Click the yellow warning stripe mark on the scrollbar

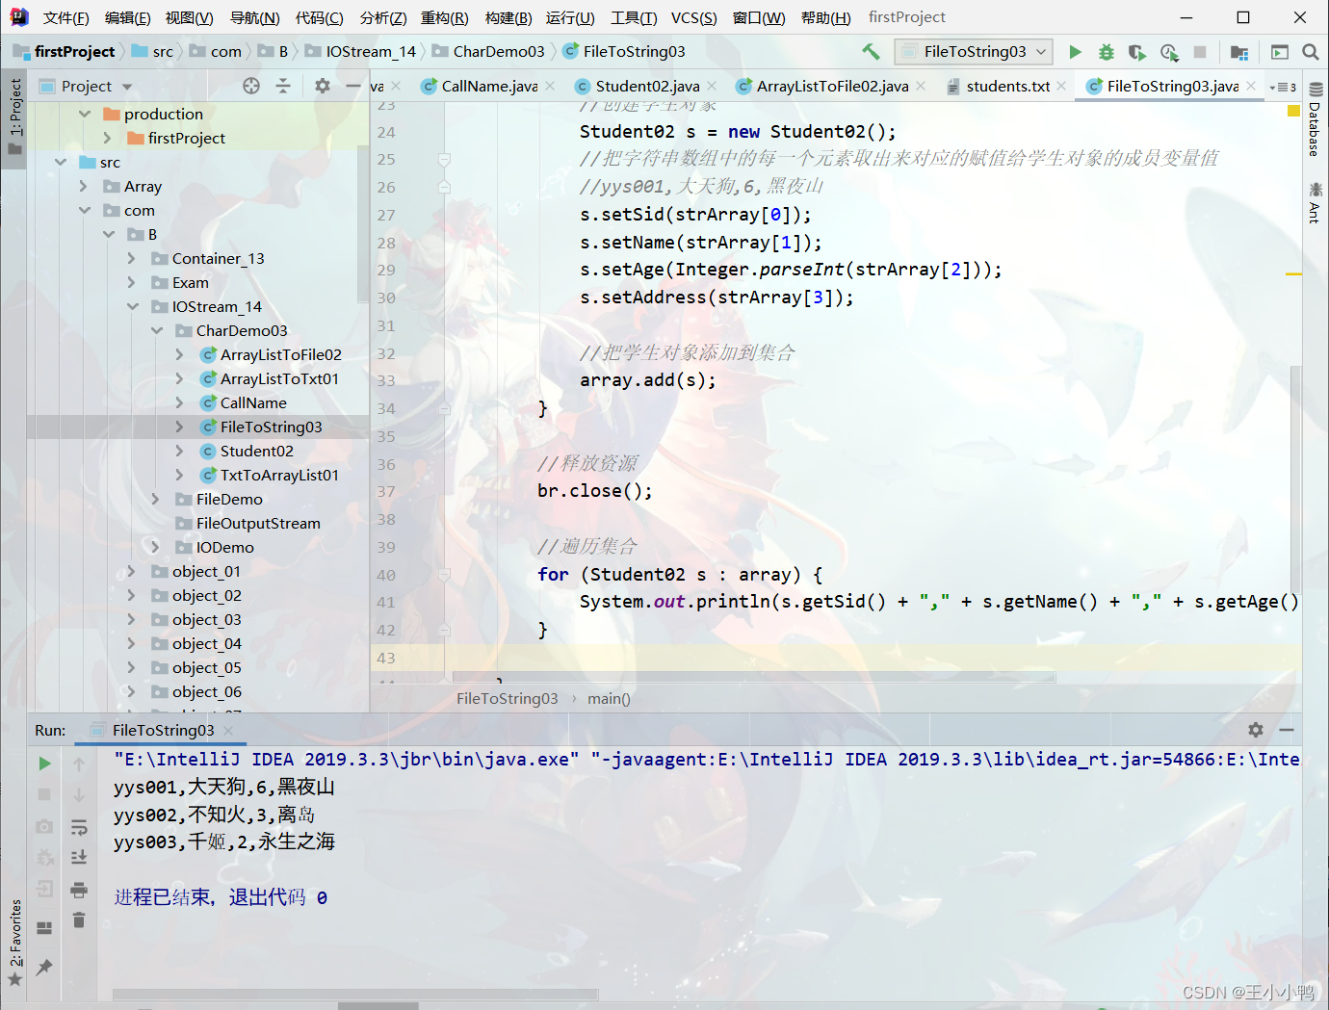(1293, 274)
